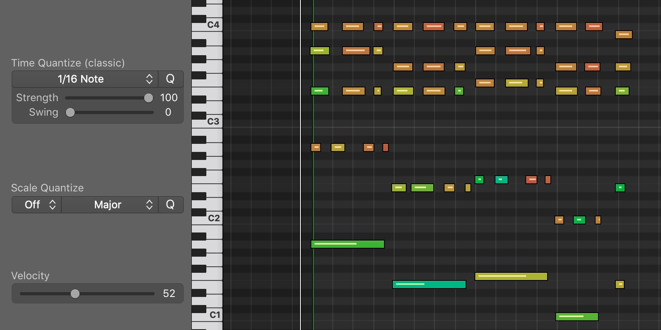The width and height of the screenshot is (661, 330).
Task: Select the green note at the bottom near C1
Action: (x=577, y=317)
